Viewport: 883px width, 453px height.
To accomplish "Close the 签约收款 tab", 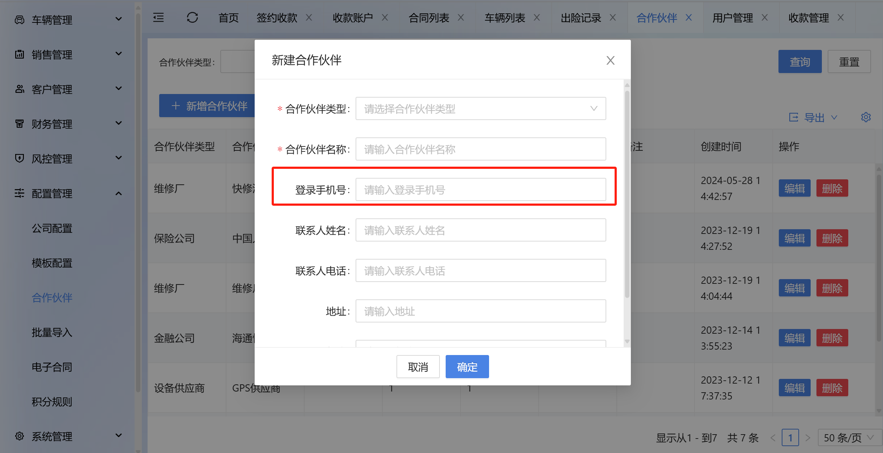I will click(309, 17).
